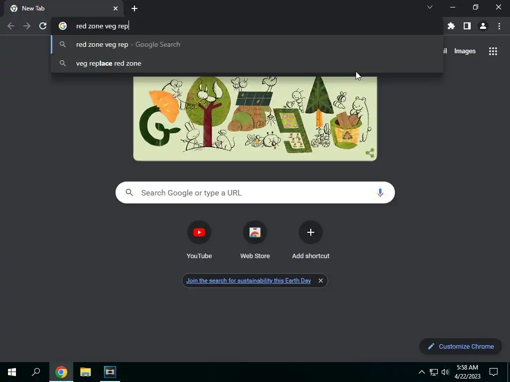Open the Images link
Viewport: 510px width, 382px height.
pos(465,51)
